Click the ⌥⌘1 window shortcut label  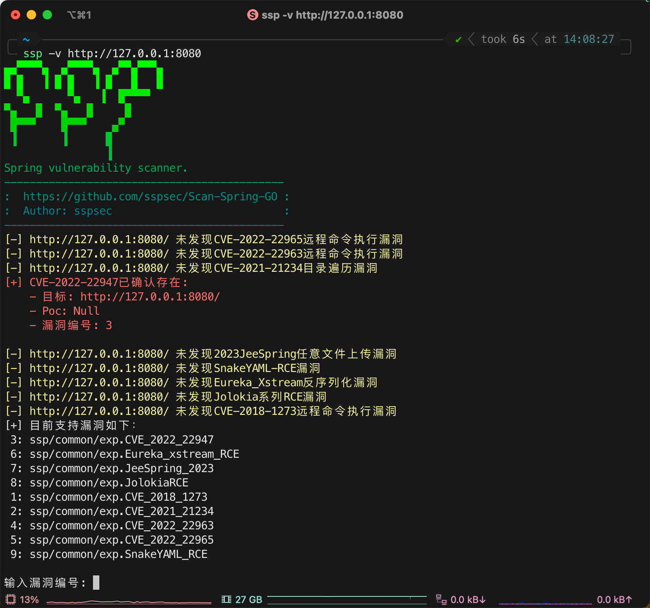pyautogui.click(x=79, y=15)
